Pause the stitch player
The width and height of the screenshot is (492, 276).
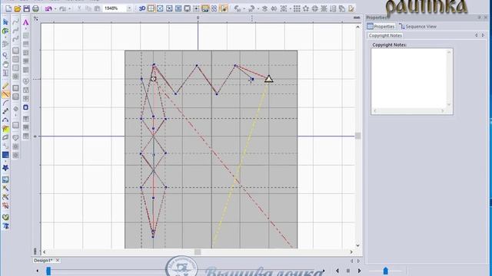pos(348,271)
